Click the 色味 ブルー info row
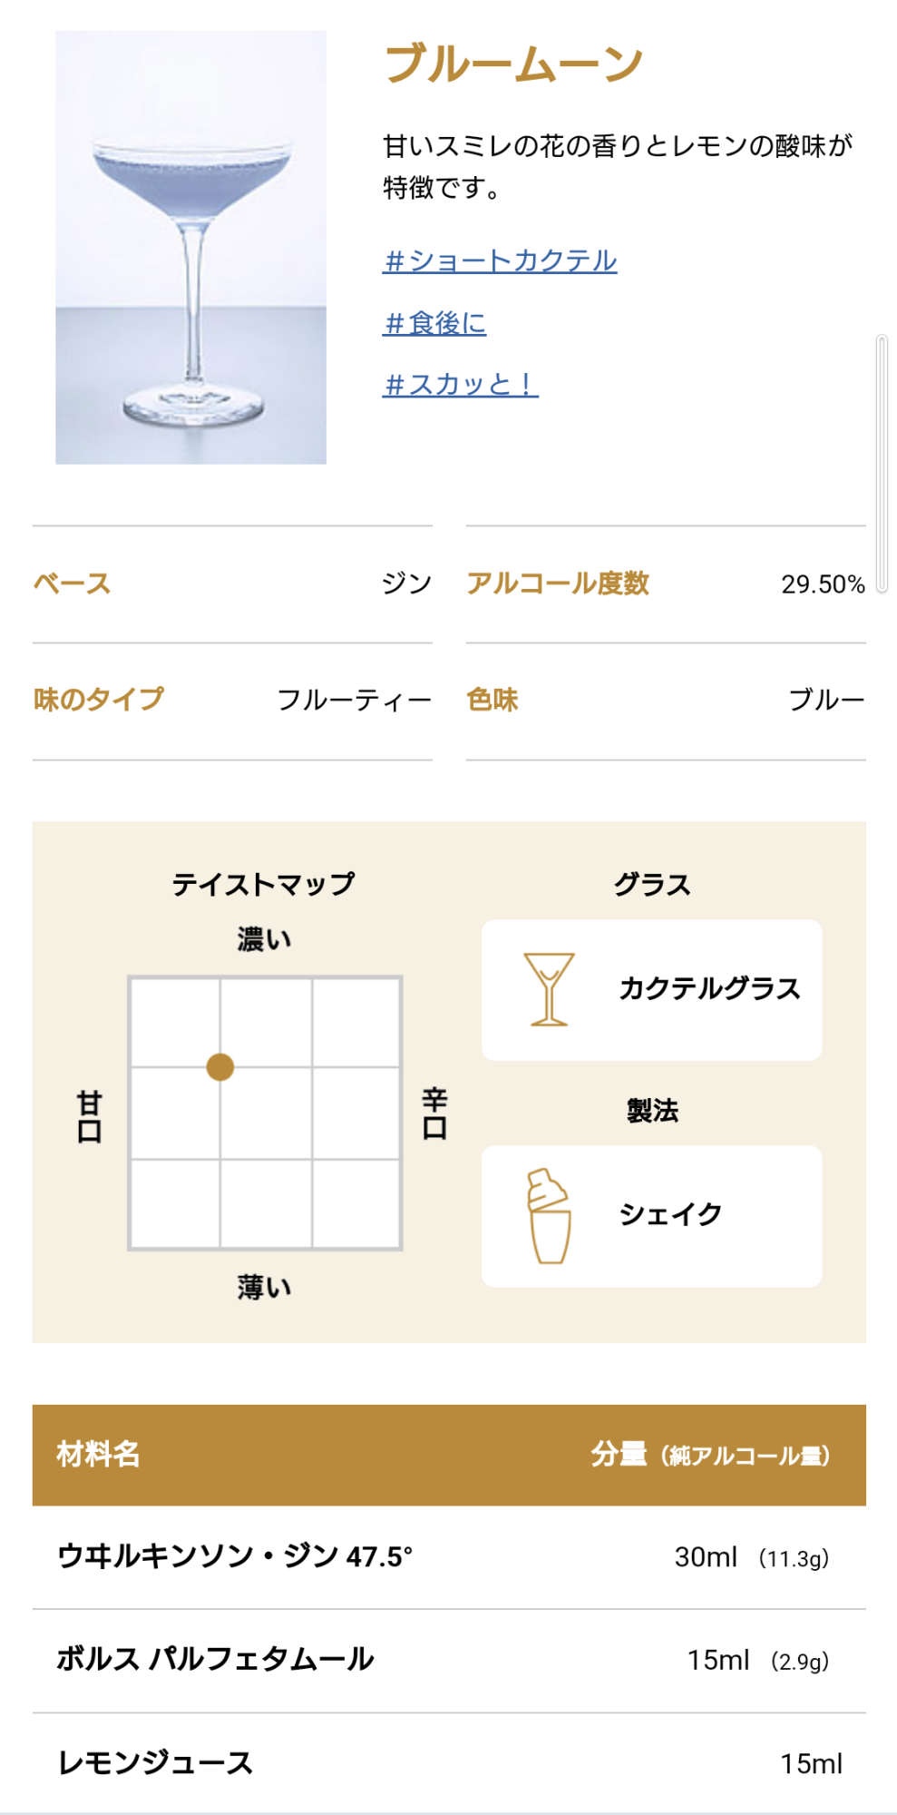 pos(666,700)
